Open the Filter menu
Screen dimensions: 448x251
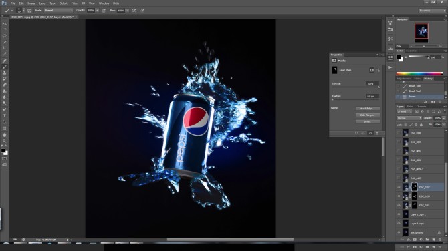pos(74,3)
